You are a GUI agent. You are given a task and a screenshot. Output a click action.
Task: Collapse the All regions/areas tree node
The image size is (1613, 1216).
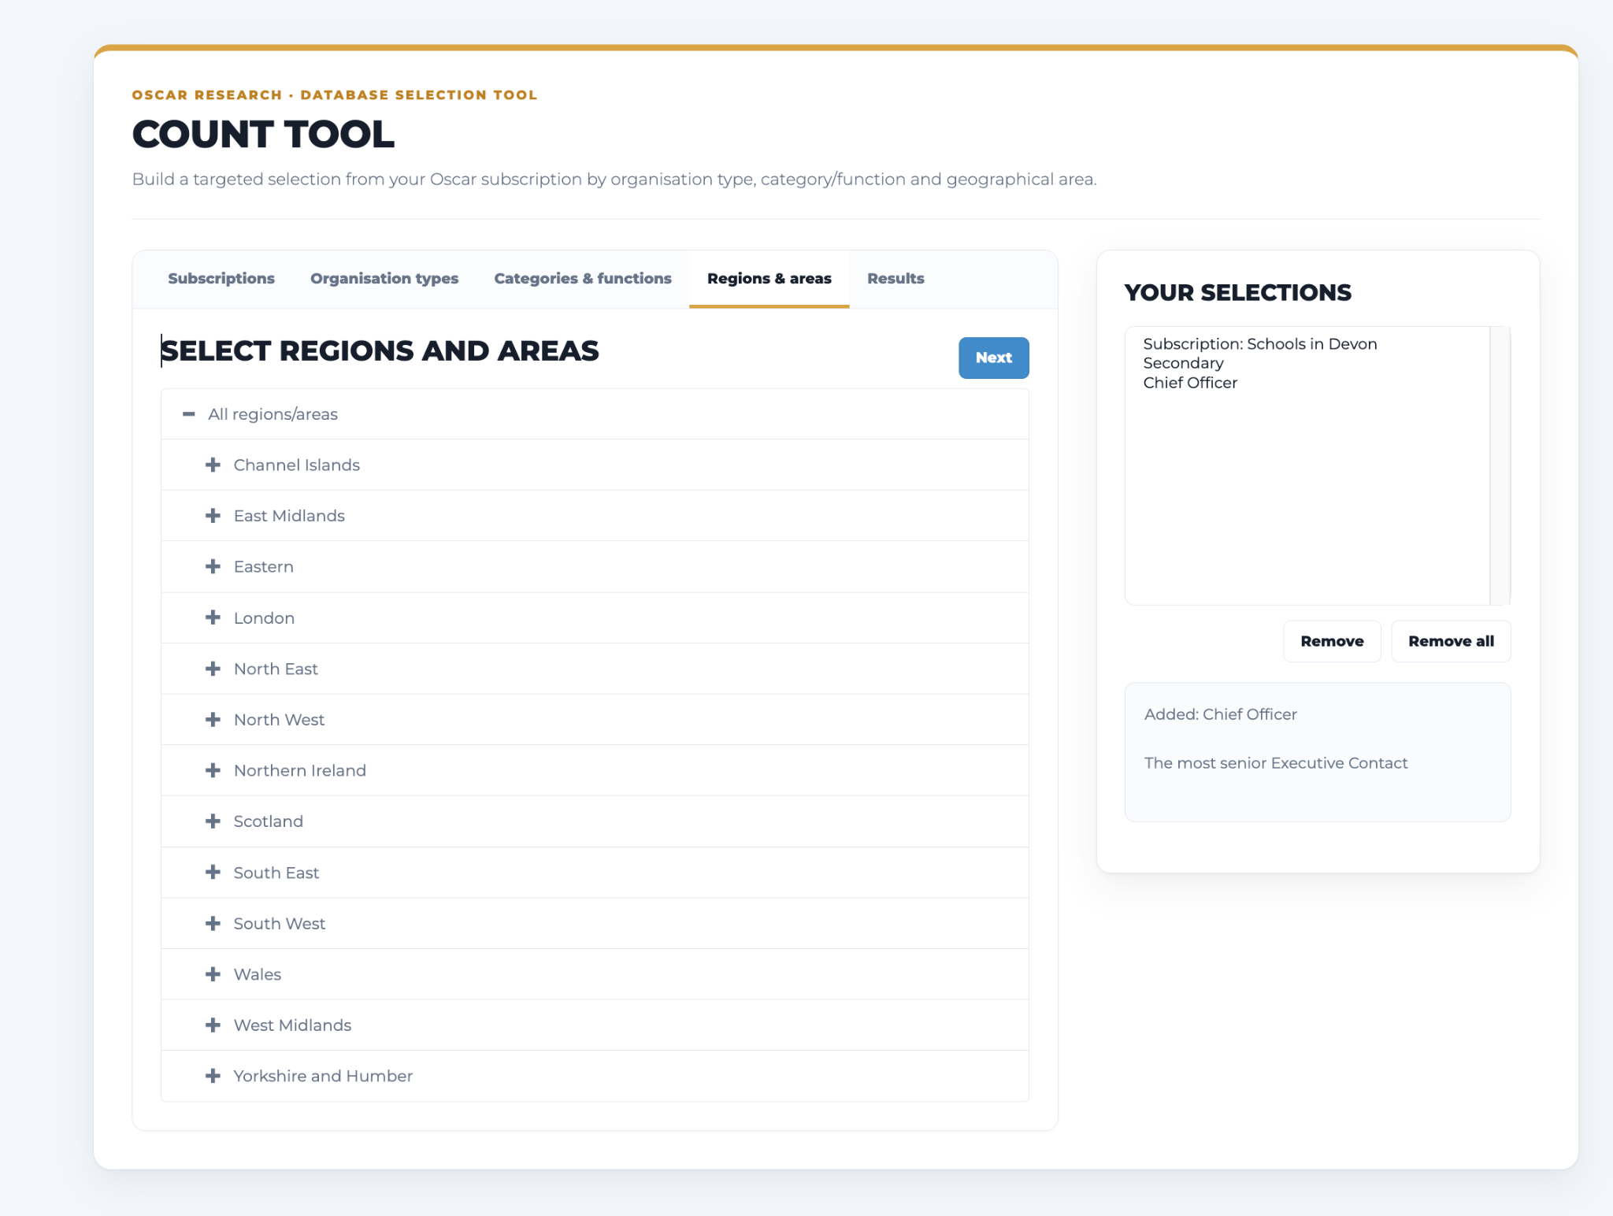tap(188, 413)
